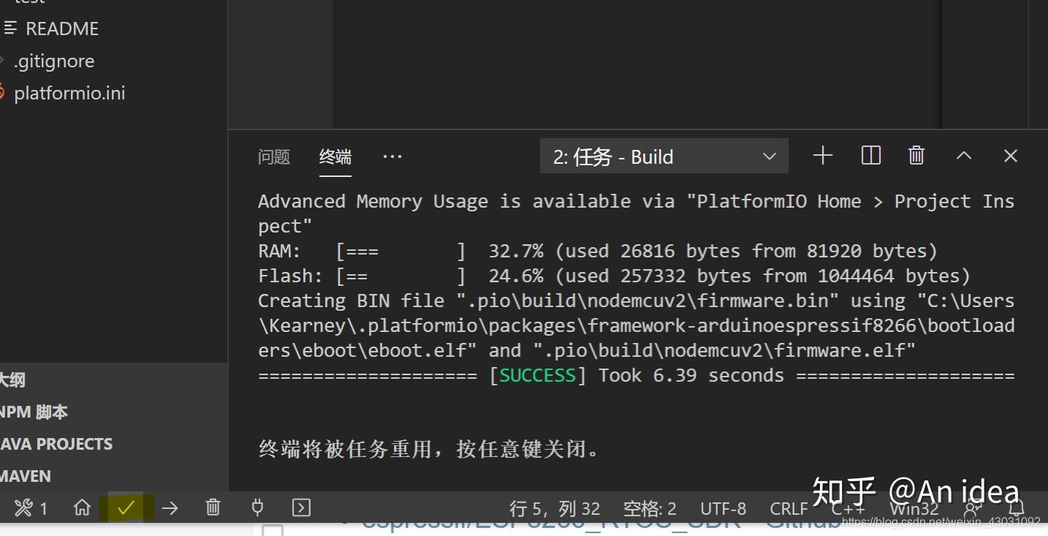Expand the 大纲 (Outline) section
Screen dimensions: 1048x536
(x=15, y=379)
